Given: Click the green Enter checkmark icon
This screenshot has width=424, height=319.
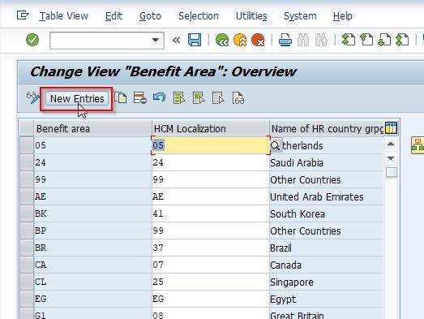Looking at the screenshot, I should click(32, 40).
